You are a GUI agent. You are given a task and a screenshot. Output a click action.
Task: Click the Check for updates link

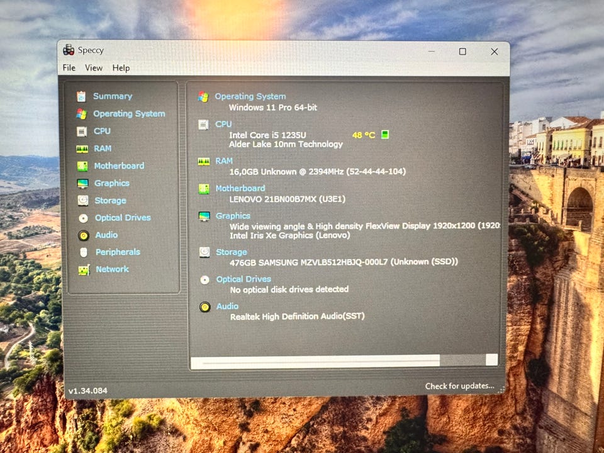[x=459, y=386]
